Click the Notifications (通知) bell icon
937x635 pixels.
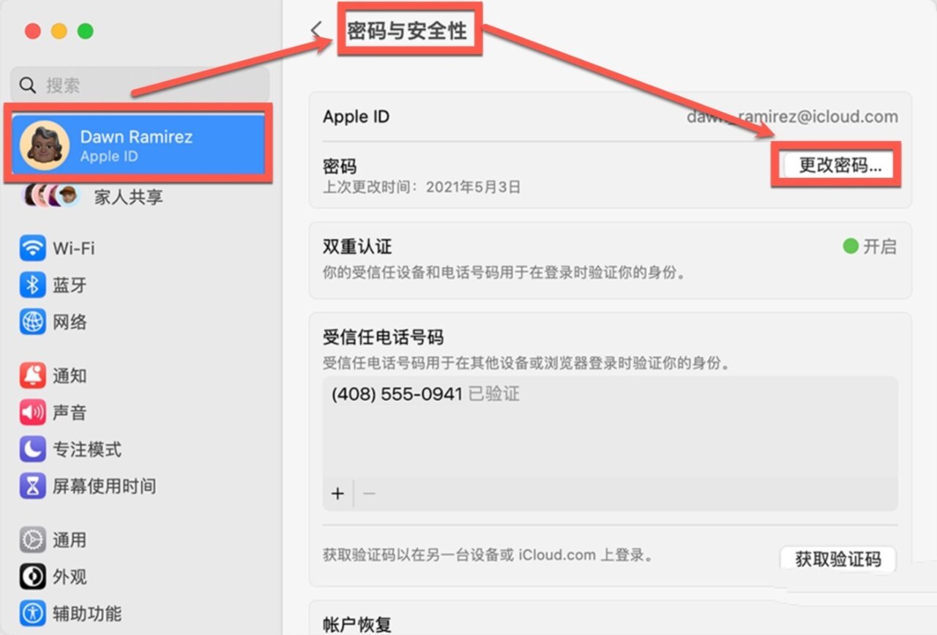tap(32, 375)
